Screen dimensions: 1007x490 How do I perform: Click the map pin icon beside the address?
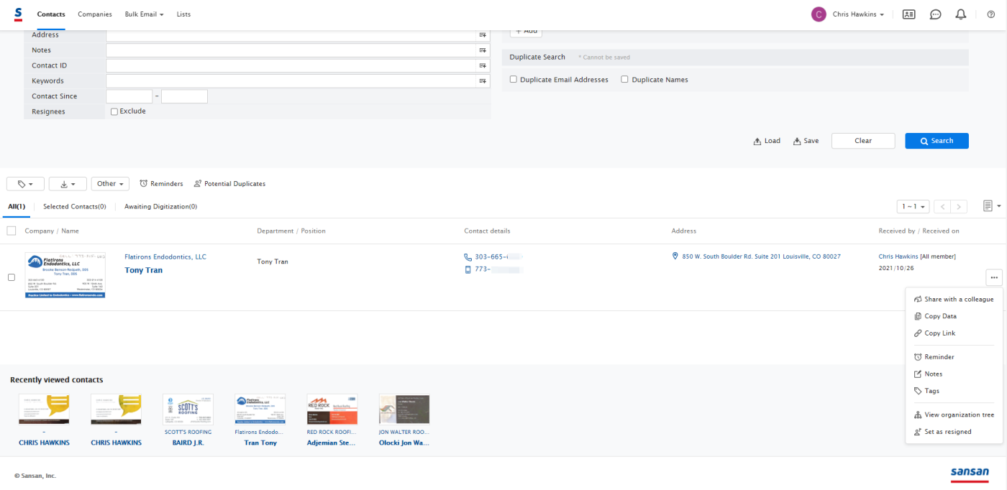[675, 256]
